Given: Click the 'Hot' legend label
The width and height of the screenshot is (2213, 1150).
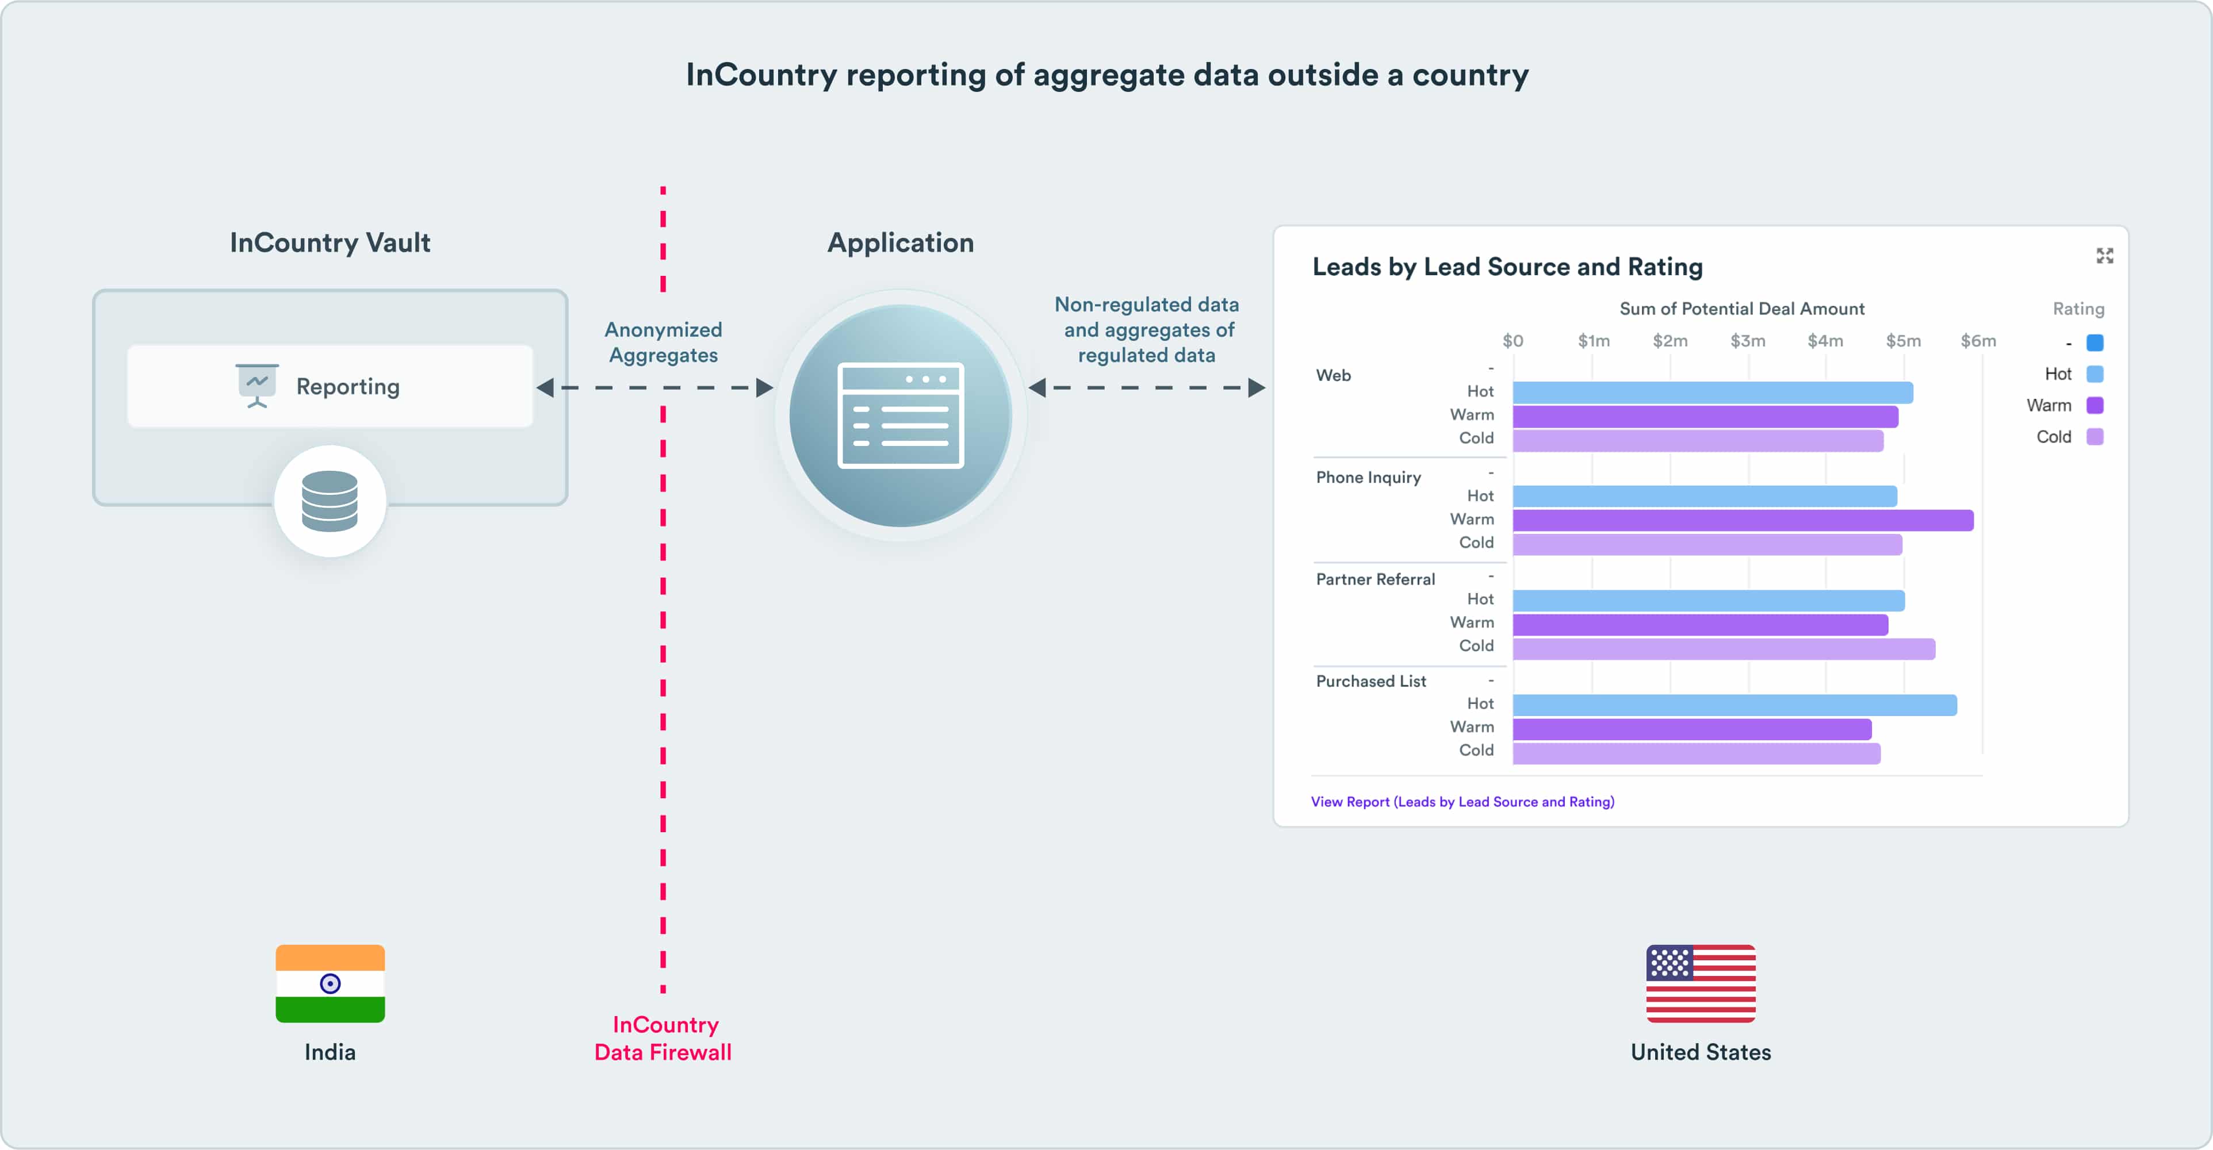Looking at the screenshot, I should pyautogui.click(x=2058, y=374).
